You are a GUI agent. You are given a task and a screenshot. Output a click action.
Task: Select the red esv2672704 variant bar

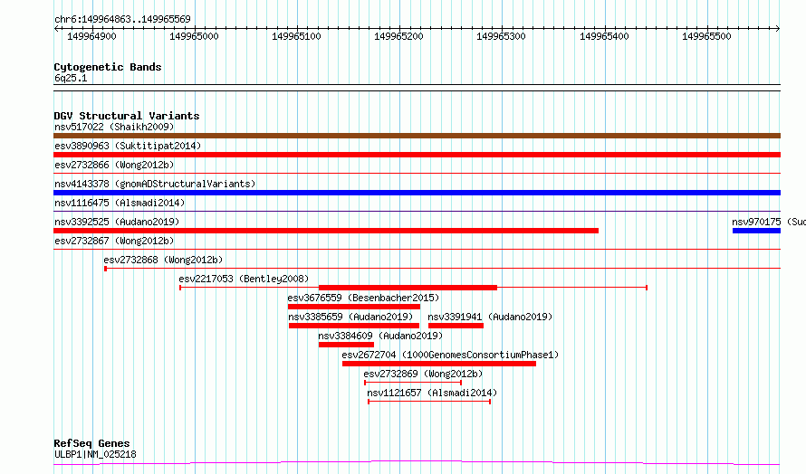point(439,364)
